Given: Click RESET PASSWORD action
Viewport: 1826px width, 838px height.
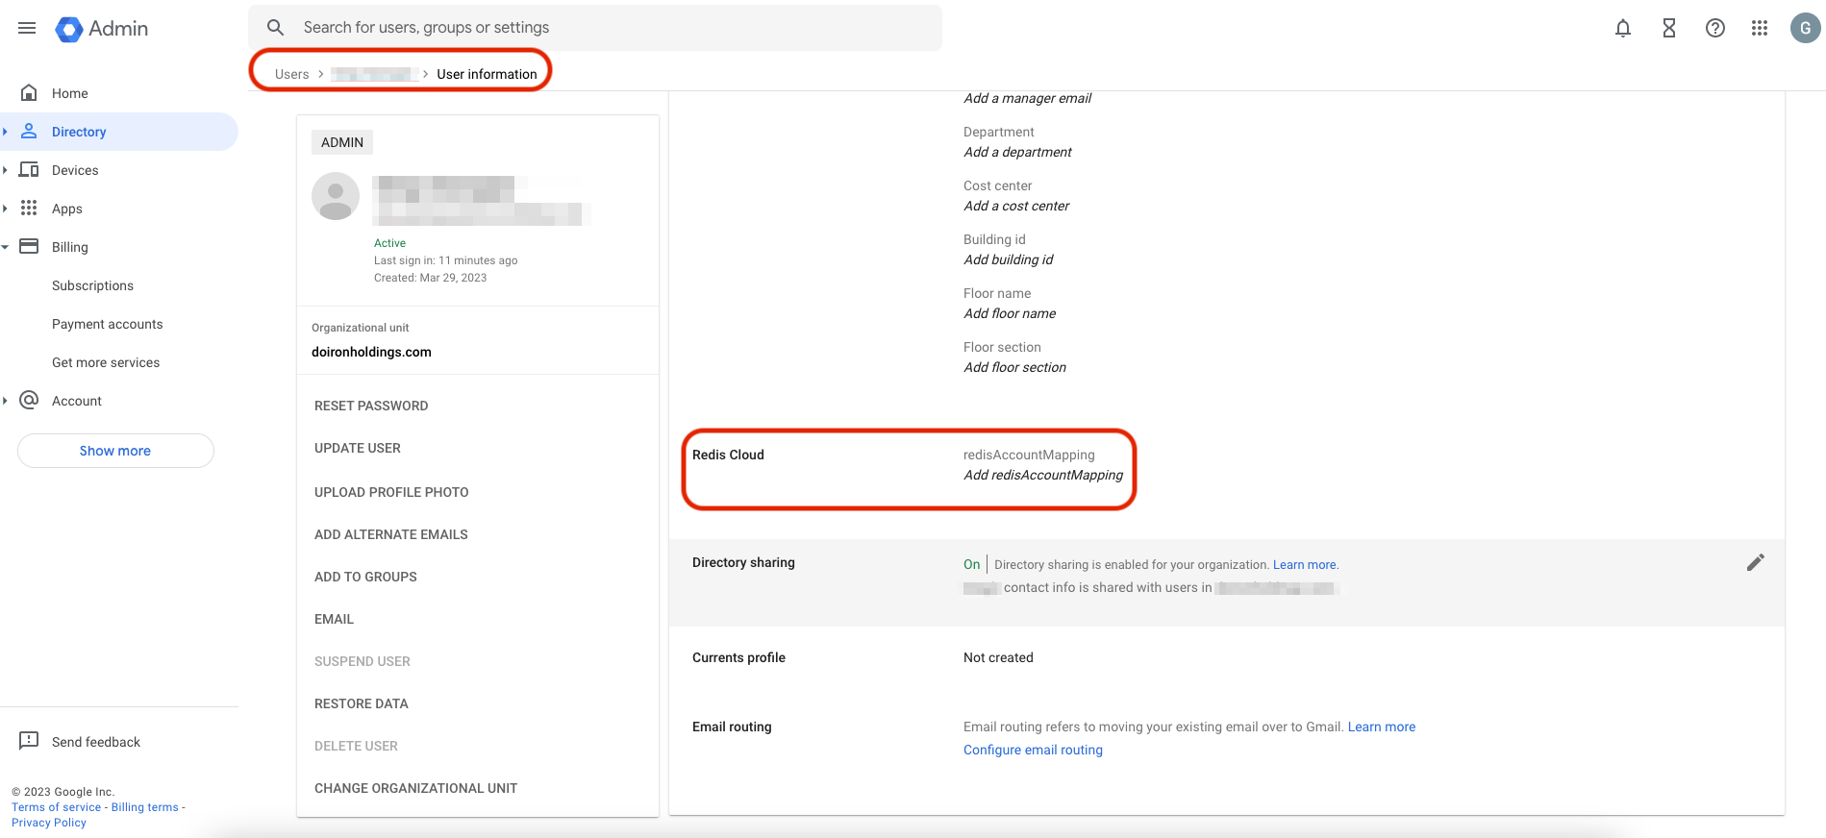Looking at the screenshot, I should tap(371, 406).
